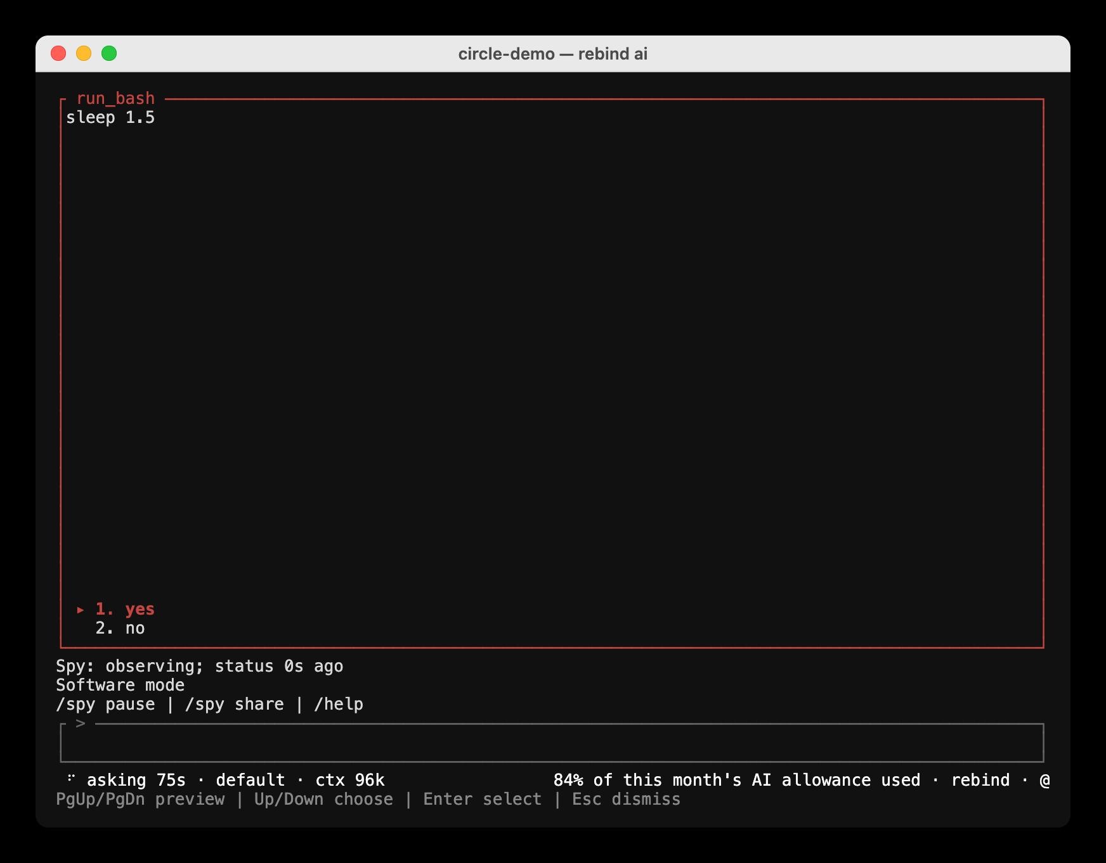Image resolution: width=1106 pixels, height=863 pixels.
Task: Click the "/spy pause" command text
Action: (105, 704)
